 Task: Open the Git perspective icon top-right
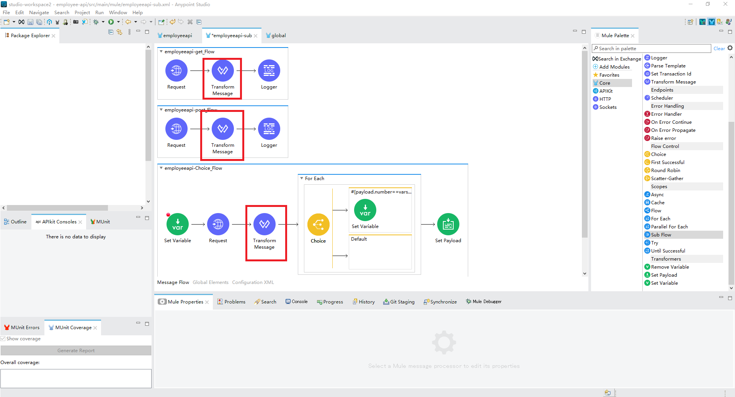pos(720,22)
